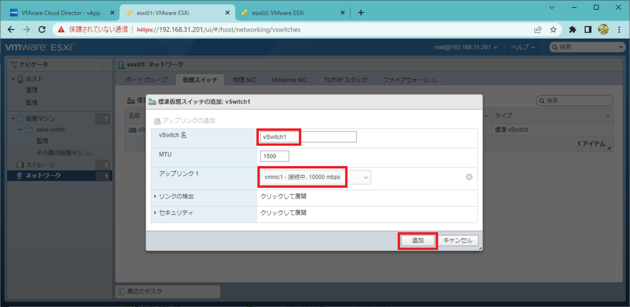630x307 pixels.
Task: Collapse the 仮想マシン tree node
Action: coord(13,119)
